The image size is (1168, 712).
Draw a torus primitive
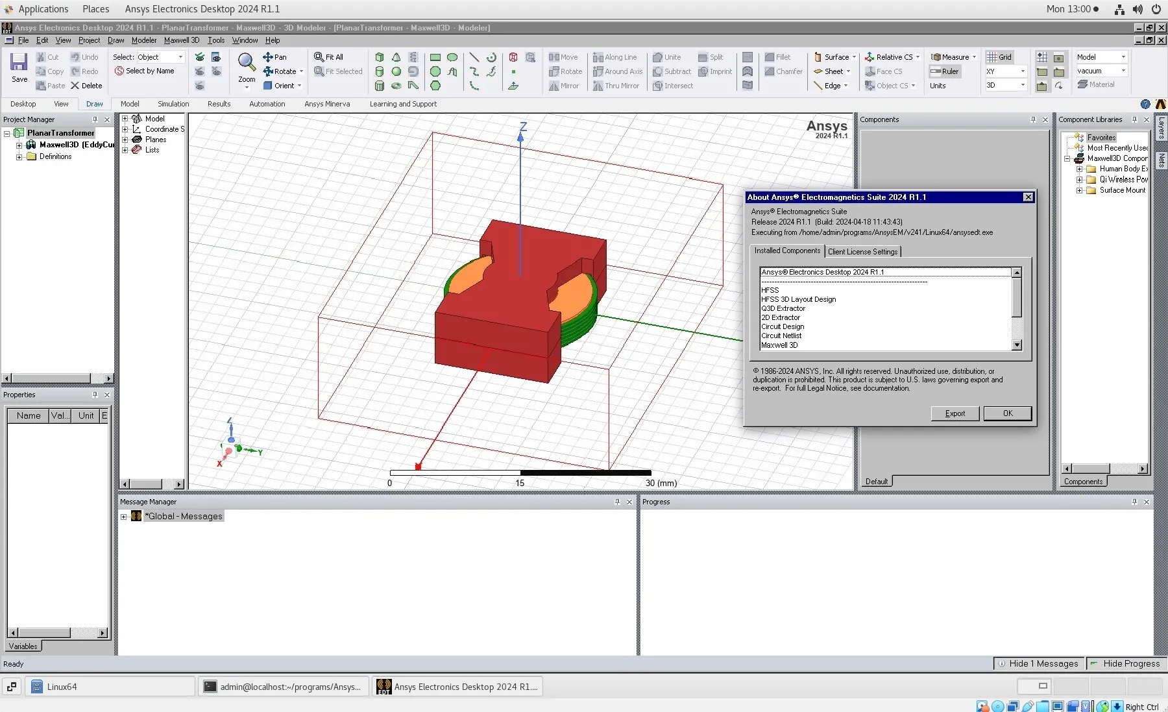coord(396,86)
